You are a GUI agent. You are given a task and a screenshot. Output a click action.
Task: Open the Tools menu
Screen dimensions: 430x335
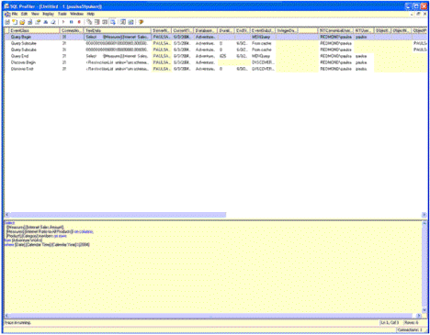click(x=62, y=14)
